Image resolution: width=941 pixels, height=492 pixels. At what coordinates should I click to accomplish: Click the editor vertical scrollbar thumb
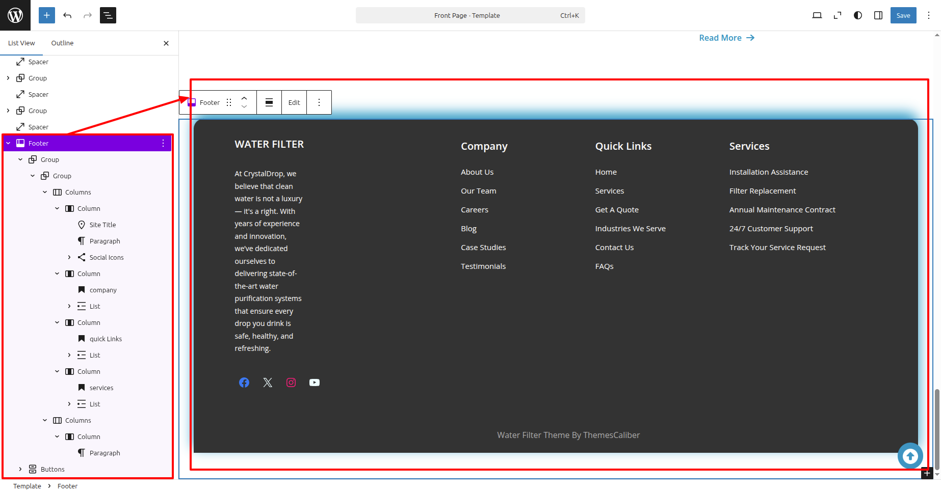coord(937,429)
